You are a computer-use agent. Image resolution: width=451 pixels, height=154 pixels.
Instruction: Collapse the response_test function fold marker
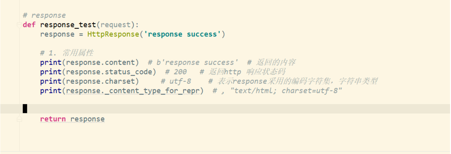point(19,25)
